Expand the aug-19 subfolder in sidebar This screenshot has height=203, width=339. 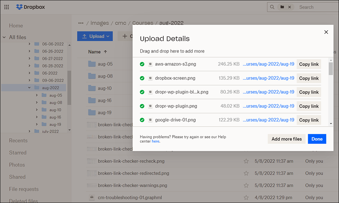point(37,124)
